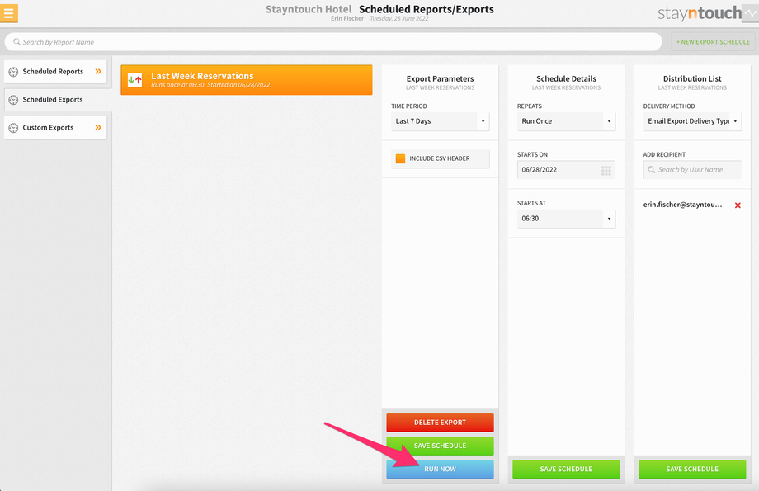Select Scheduled Reports in sidebar

[x=55, y=72]
